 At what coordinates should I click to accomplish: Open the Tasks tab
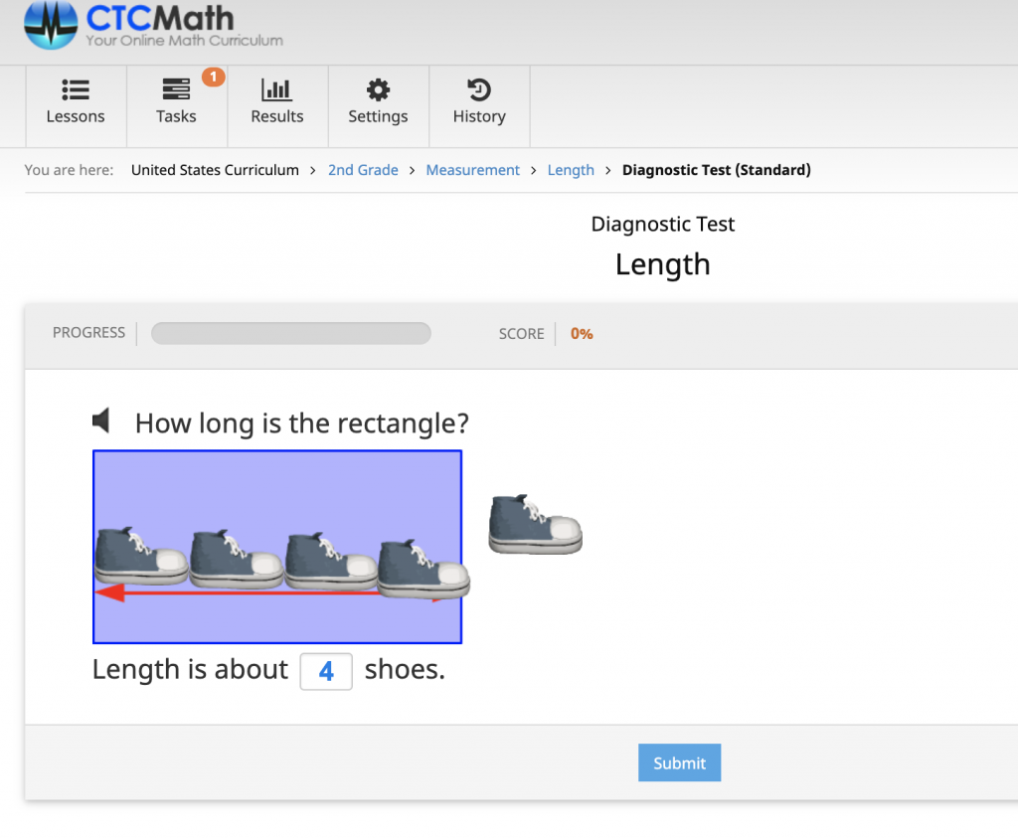tap(177, 105)
